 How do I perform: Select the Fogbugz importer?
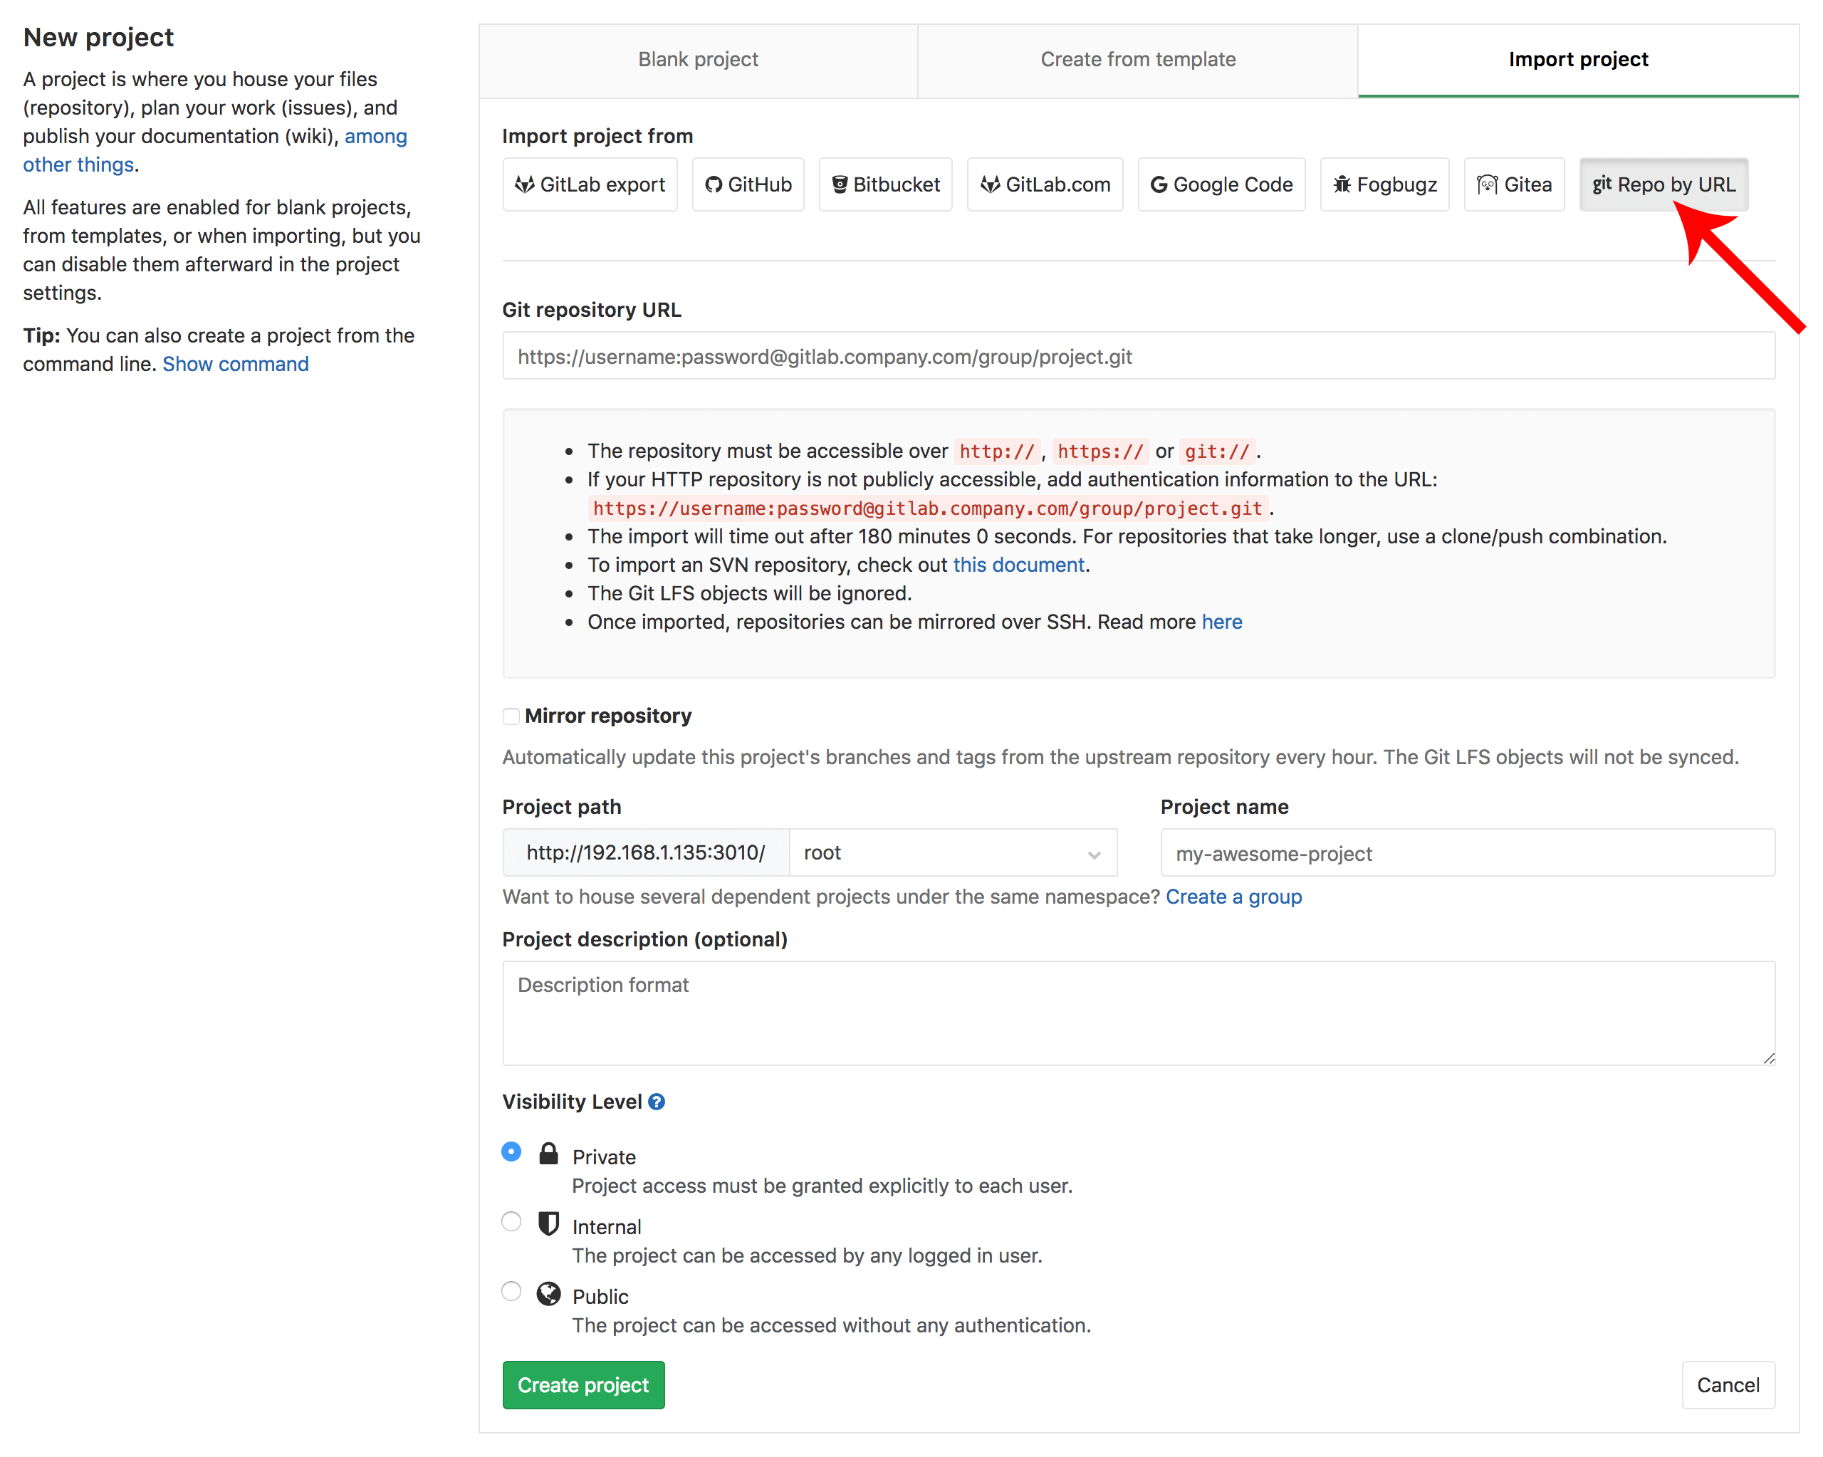click(x=1384, y=184)
